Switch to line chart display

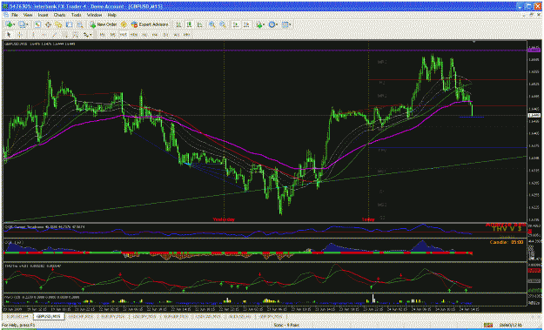click(x=200, y=24)
